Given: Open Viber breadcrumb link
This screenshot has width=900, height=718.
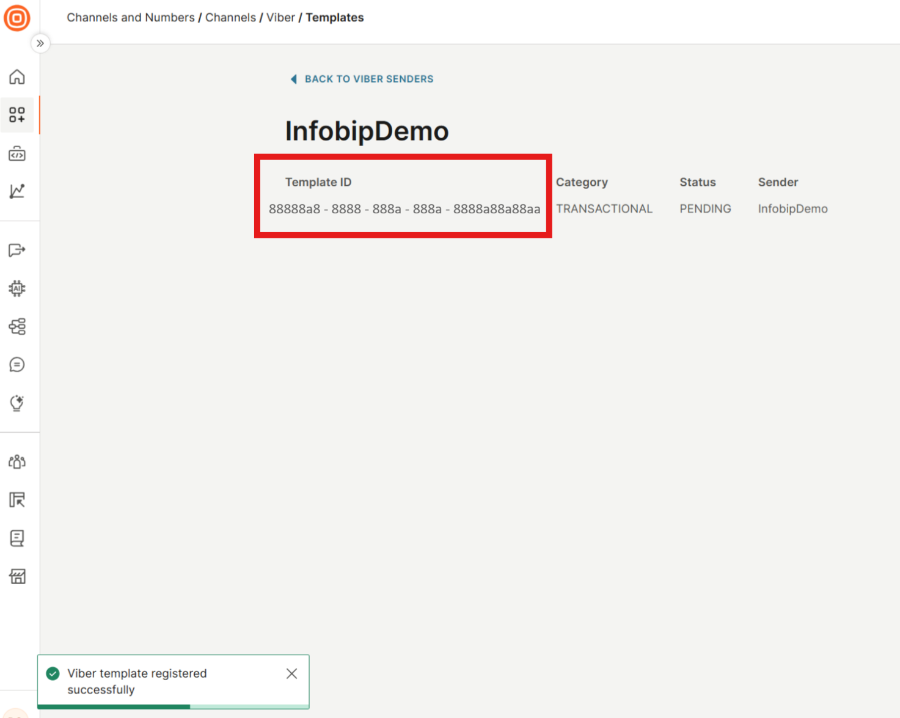Looking at the screenshot, I should point(280,18).
